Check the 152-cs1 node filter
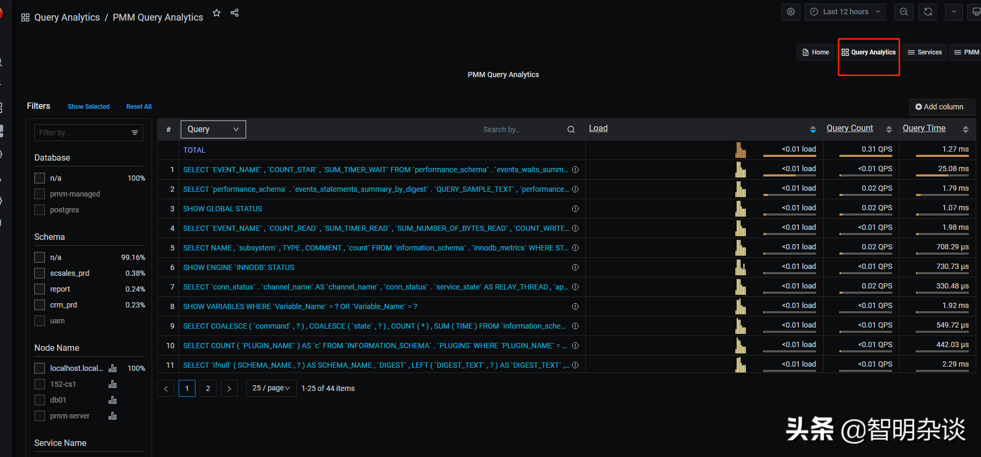The image size is (981, 457). click(40, 384)
